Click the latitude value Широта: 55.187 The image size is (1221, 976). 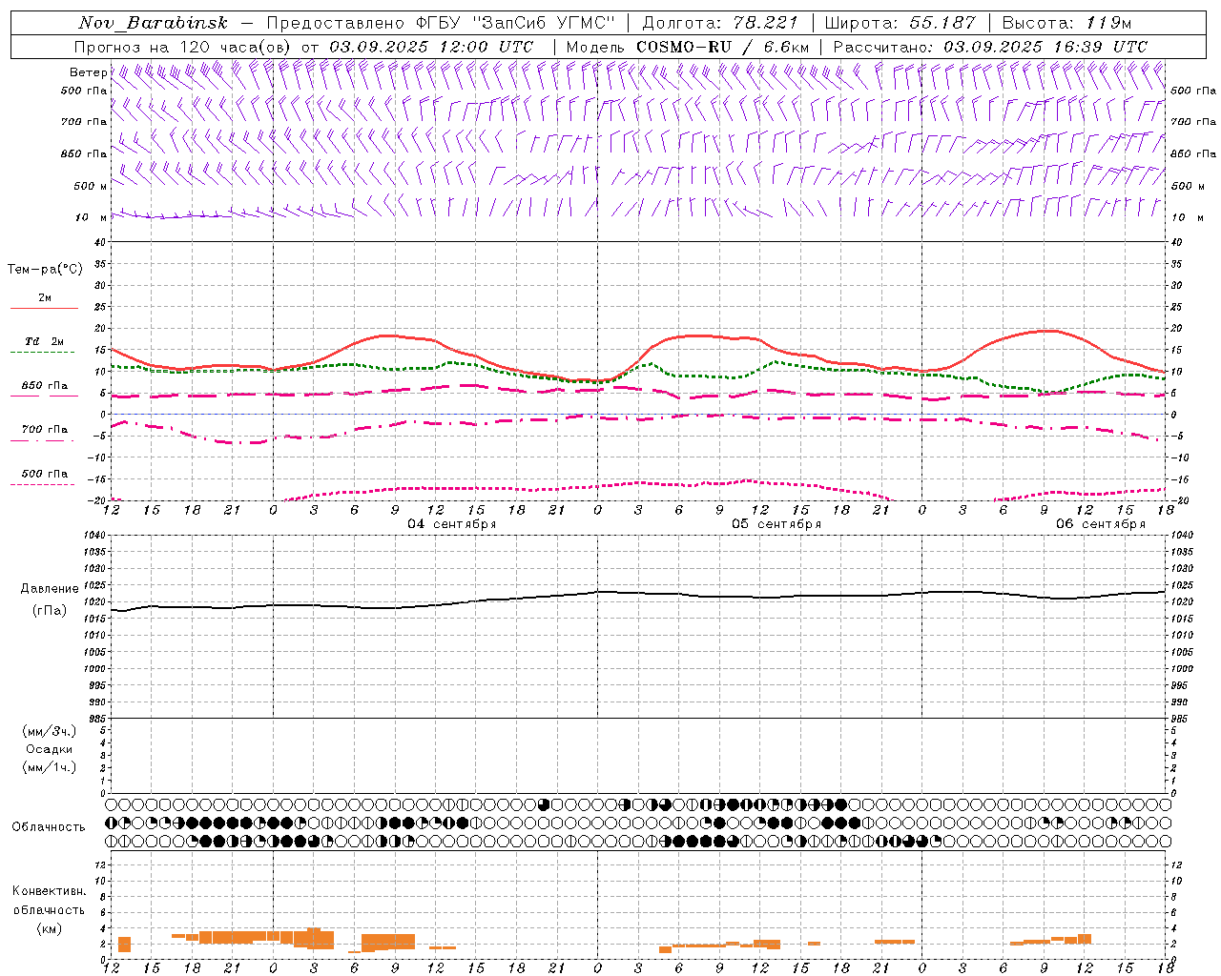[x=899, y=23]
